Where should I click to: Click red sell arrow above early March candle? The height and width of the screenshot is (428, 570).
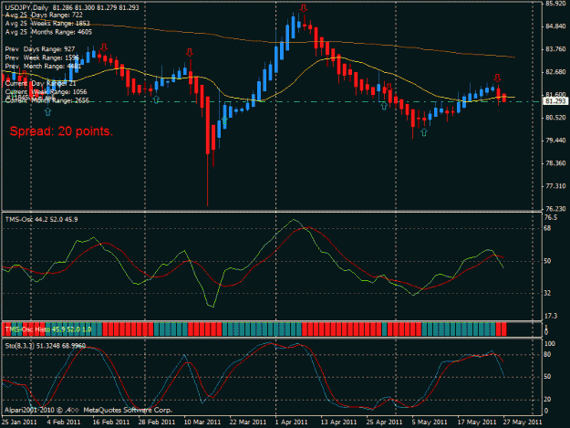(190, 52)
